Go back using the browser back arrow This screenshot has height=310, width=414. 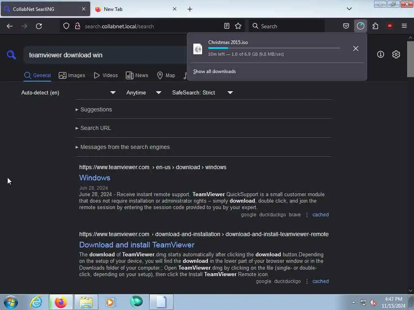pos(10,26)
